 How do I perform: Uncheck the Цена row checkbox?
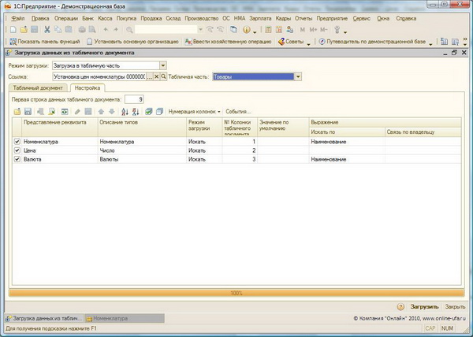coord(17,150)
